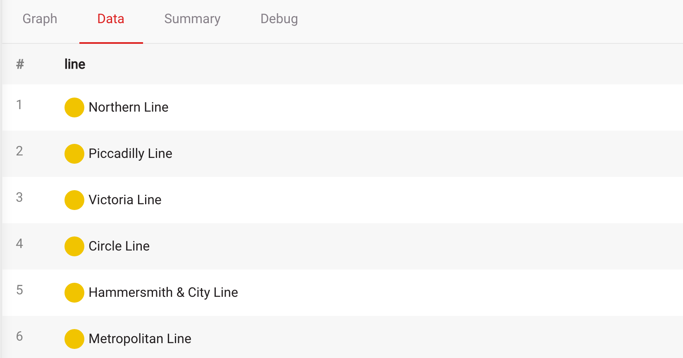Click the yellow circle icon beside Northern Line
Viewport: 683px width, 358px height.
click(74, 107)
